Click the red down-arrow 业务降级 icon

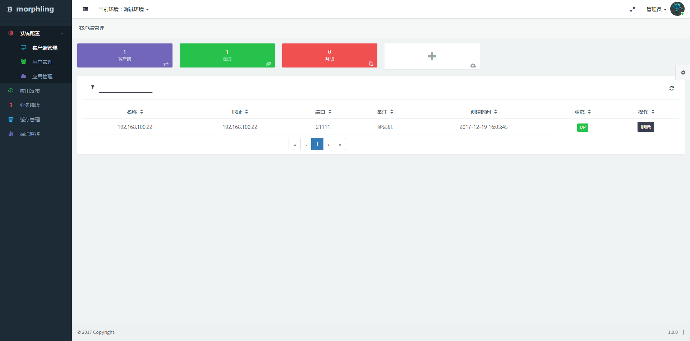pyautogui.click(x=11, y=105)
